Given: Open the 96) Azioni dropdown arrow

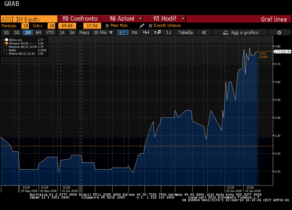Looking at the screenshot, I should point(140,19).
